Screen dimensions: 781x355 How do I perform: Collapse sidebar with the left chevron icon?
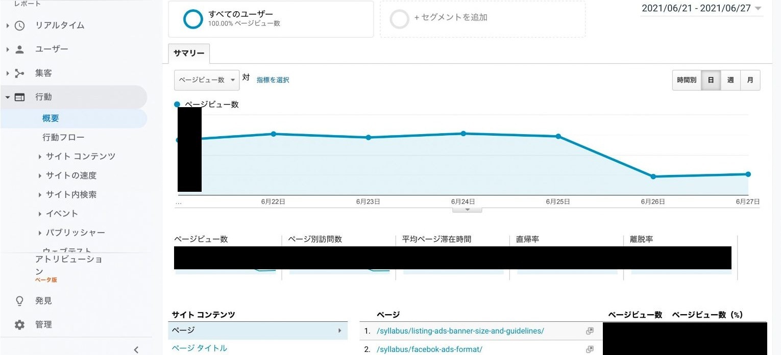click(x=136, y=349)
